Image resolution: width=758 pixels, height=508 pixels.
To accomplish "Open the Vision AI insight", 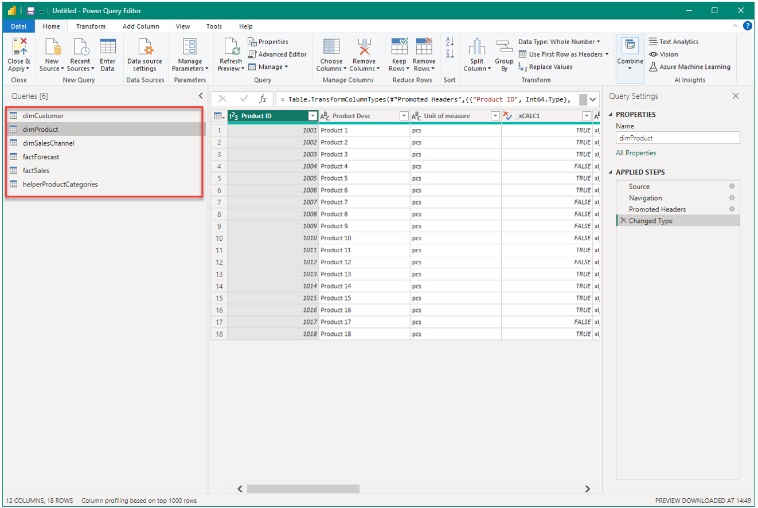I will pos(663,54).
